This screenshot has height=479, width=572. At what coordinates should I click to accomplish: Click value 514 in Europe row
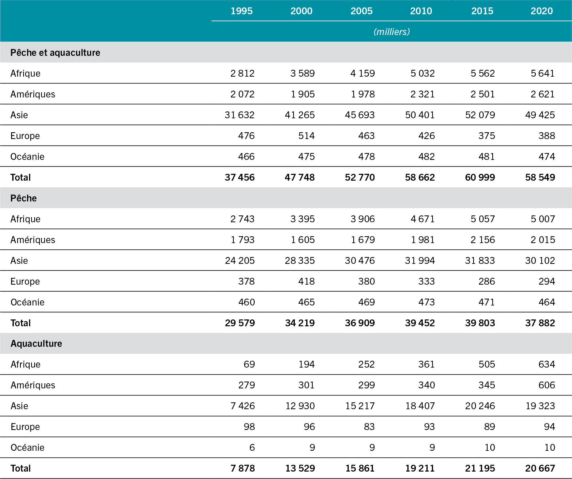pyautogui.click(x=307, y=136)
